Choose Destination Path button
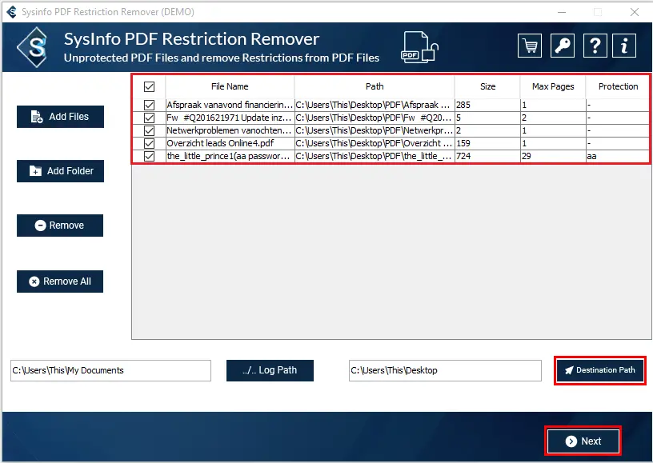Viewport: 653px width, 463px height. coord(599,370)
